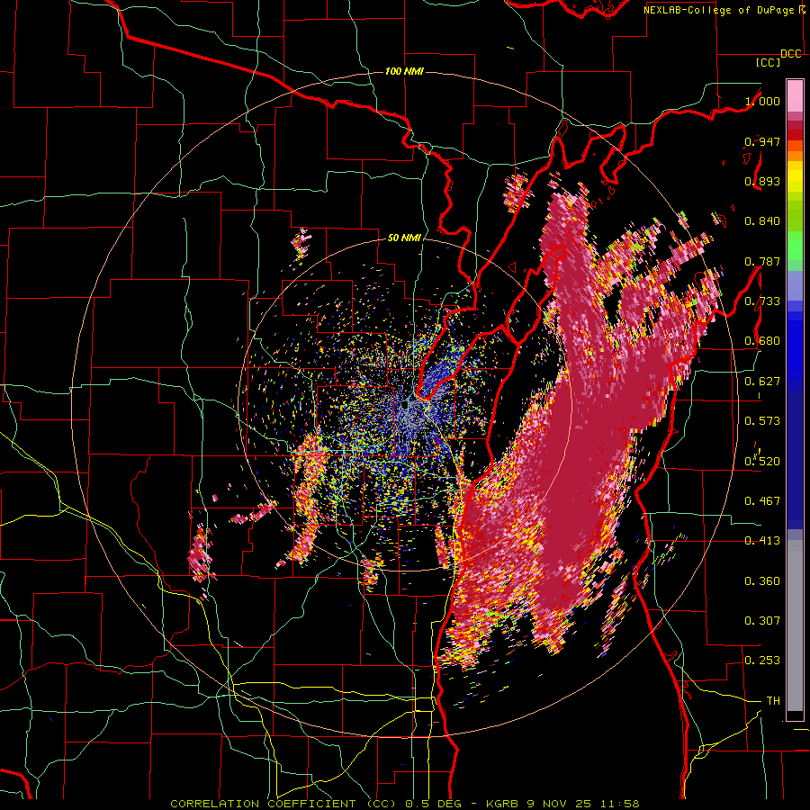Click the 50 NMI range ring label
Image resolution: width=810 pixels, height=810 pixels.
404,238
